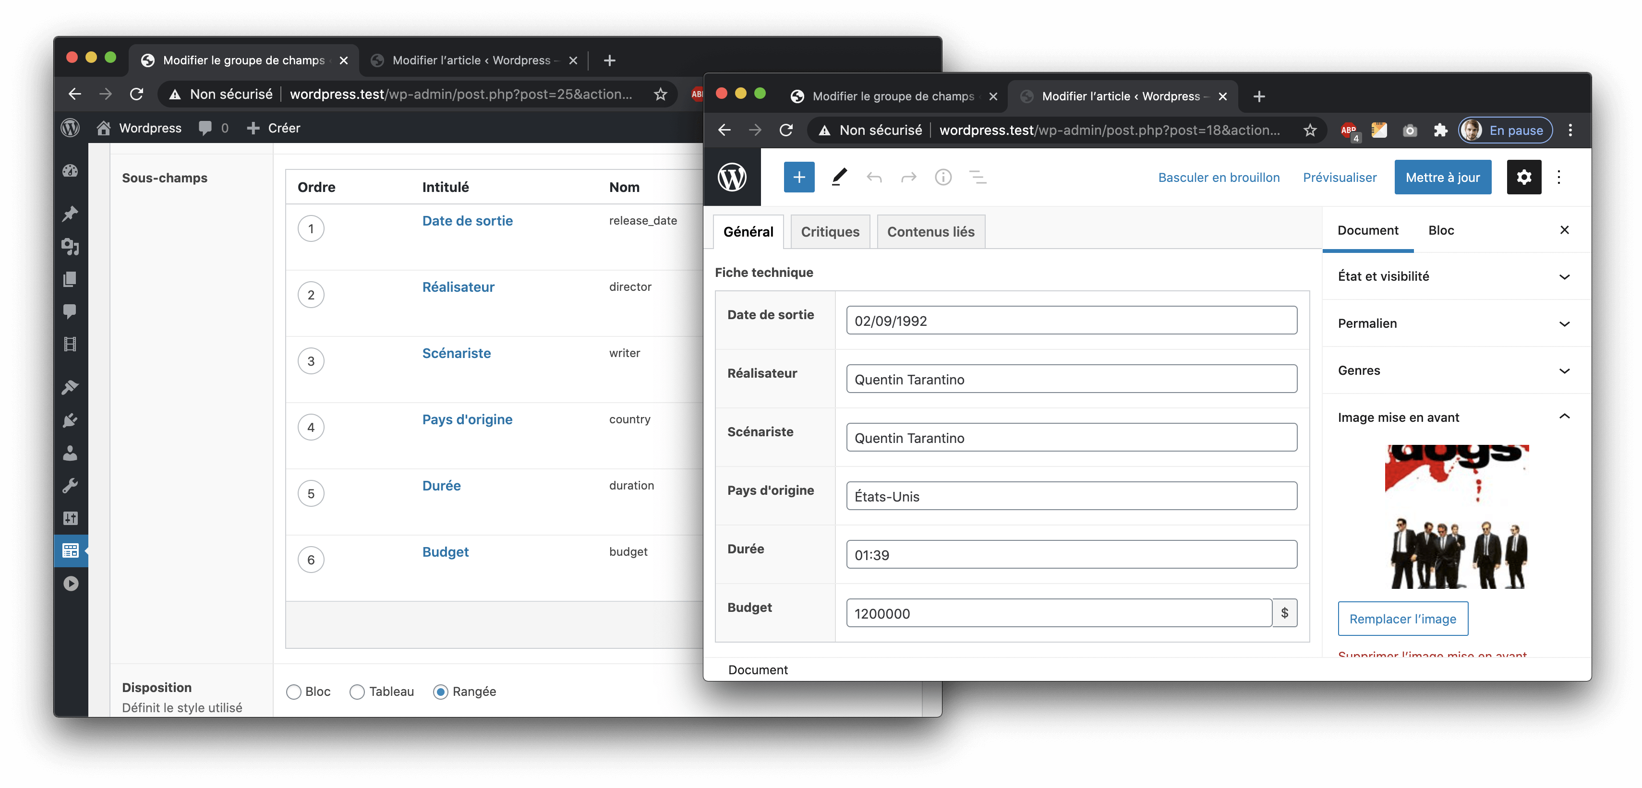The image size is (1642, 788).
Task: Select the Rangée layout radio button
Action: point(440,692)
